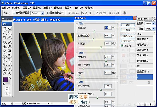
Task: Select the Clone Stamp tool
Action: [x=4, y=46]
